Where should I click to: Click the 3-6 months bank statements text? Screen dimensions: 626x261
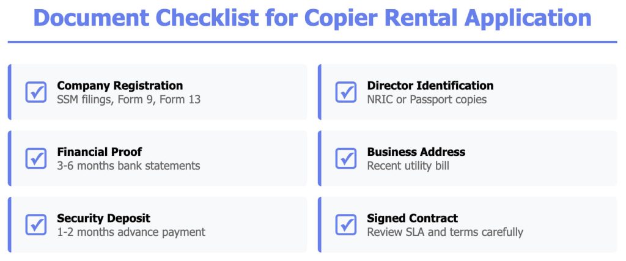click(x=128, y=166)
